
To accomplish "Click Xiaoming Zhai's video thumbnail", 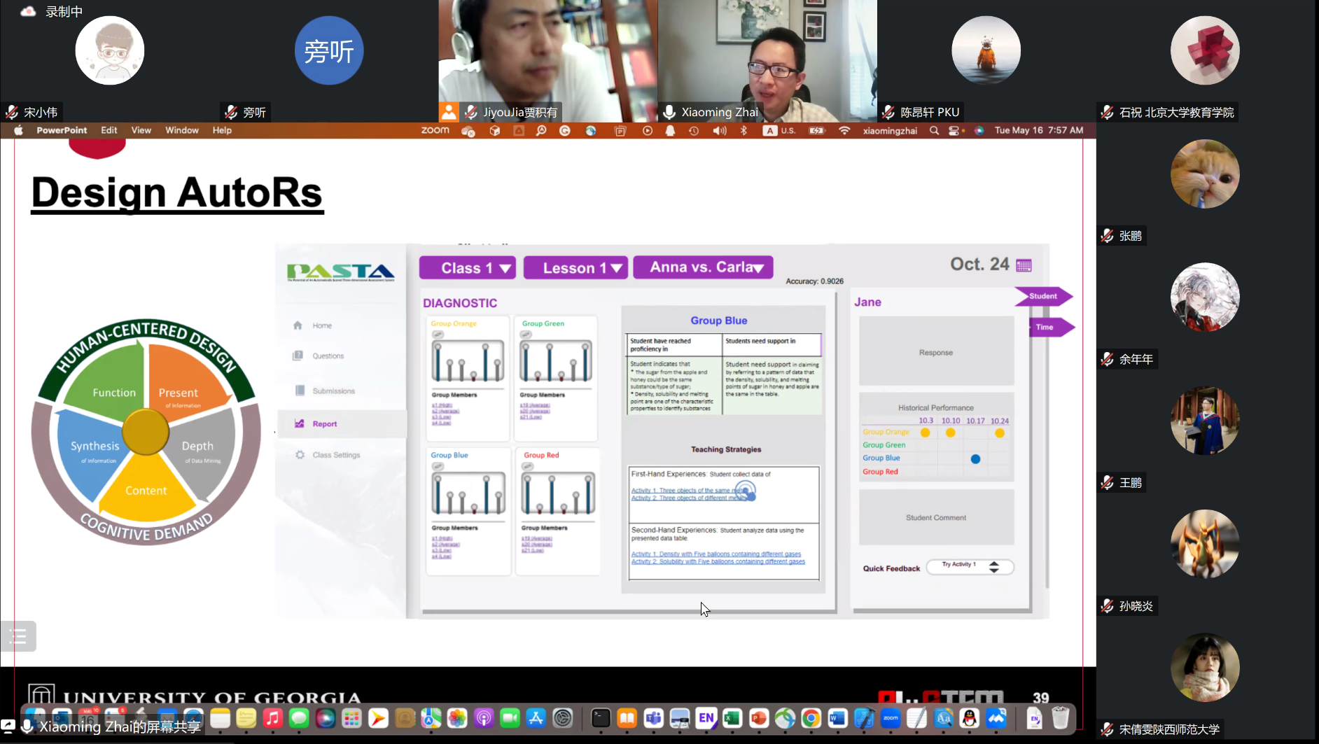I will click(x=767, y=61).
